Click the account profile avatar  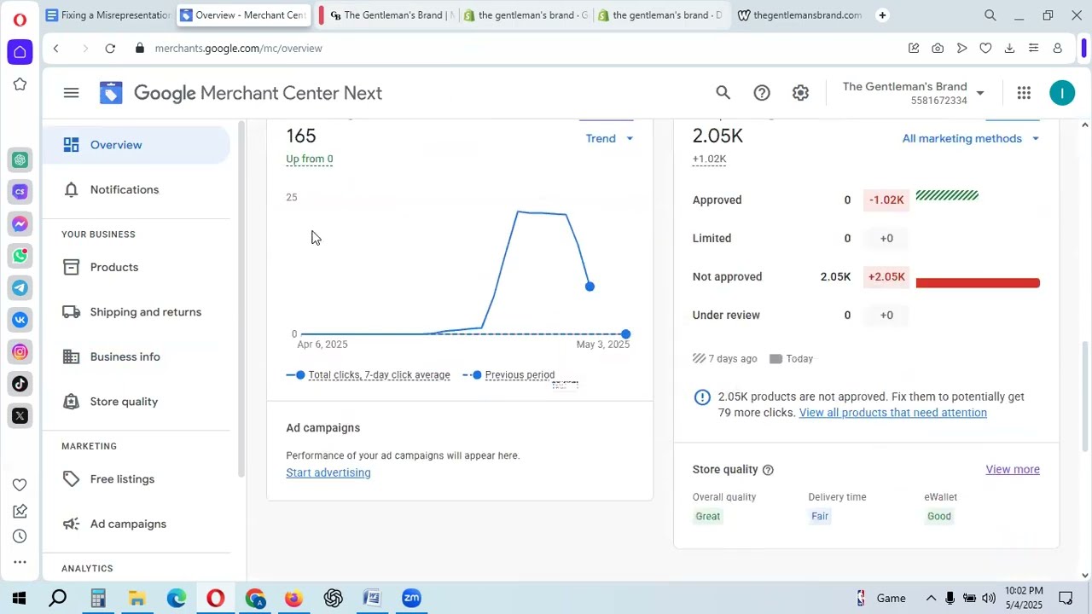[1062, 93]
